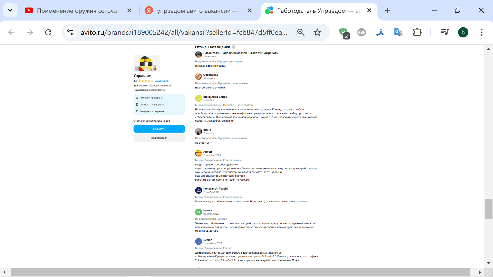The image size is (493, 277).
Task: Open the profile 'b' avatar menu
Action: click(463, 33)
